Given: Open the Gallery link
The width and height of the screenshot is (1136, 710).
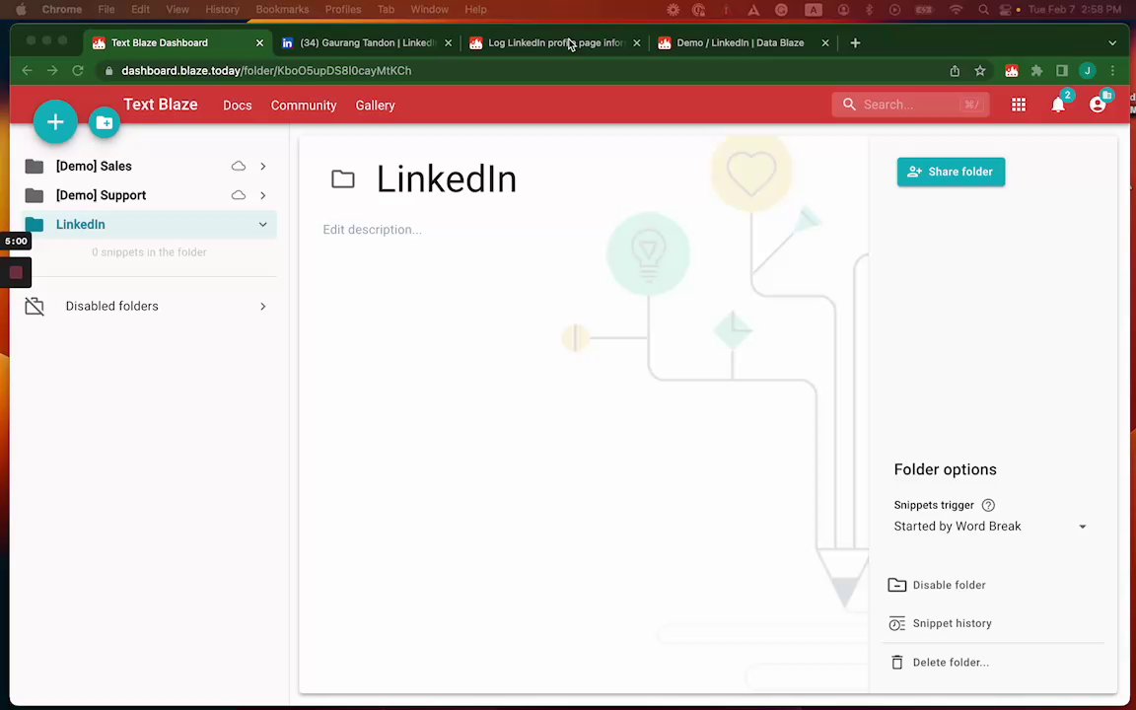Looking at the screenshot, I should (x=376, y=106).
